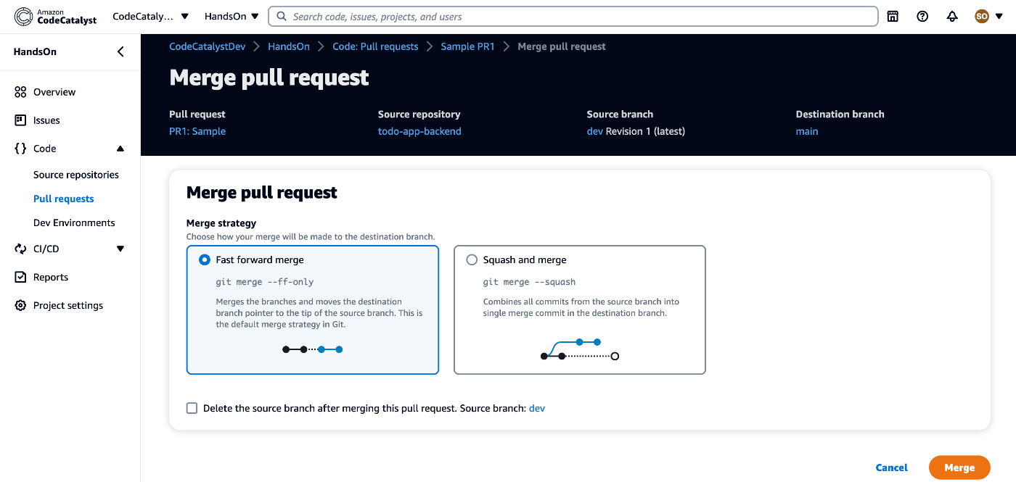The width and height of the screenshot is (1016, 482).
Task: Click the search code, issues, projects field
Action: point(573,17)
